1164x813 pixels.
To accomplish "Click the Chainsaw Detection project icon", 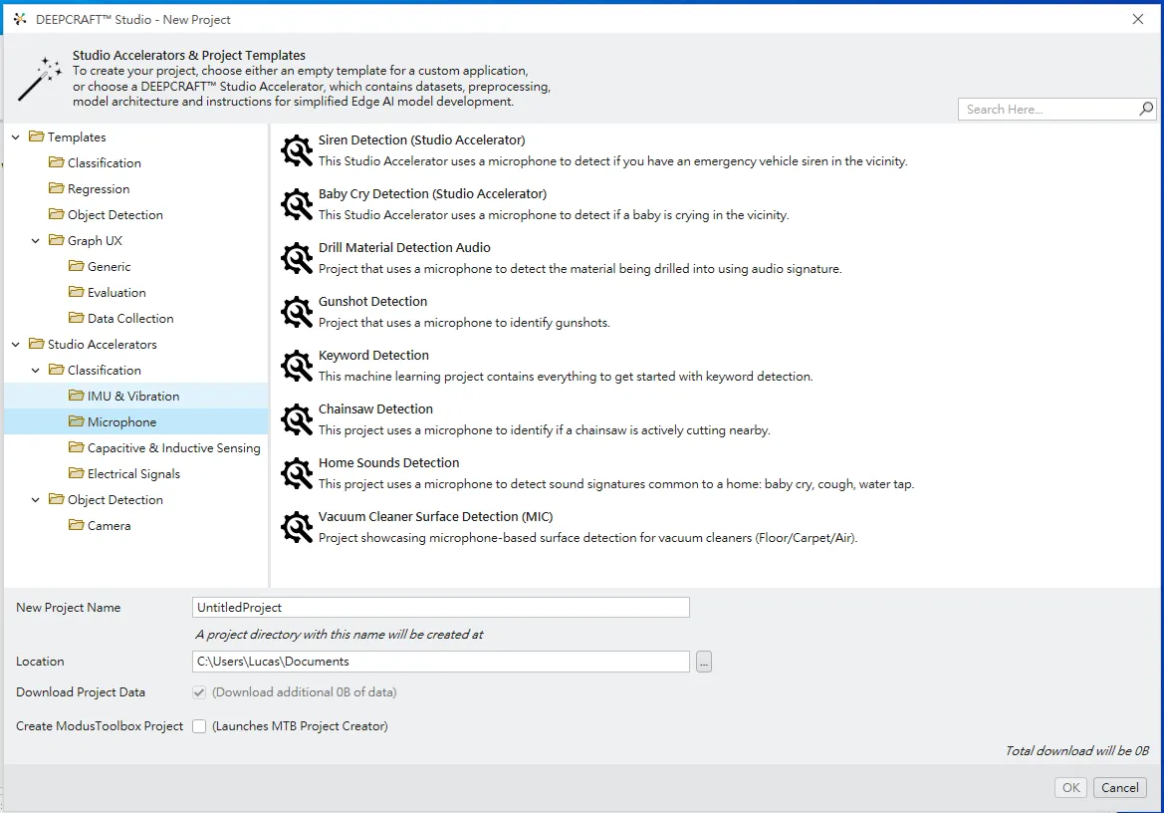I will (x=297, y=419).
